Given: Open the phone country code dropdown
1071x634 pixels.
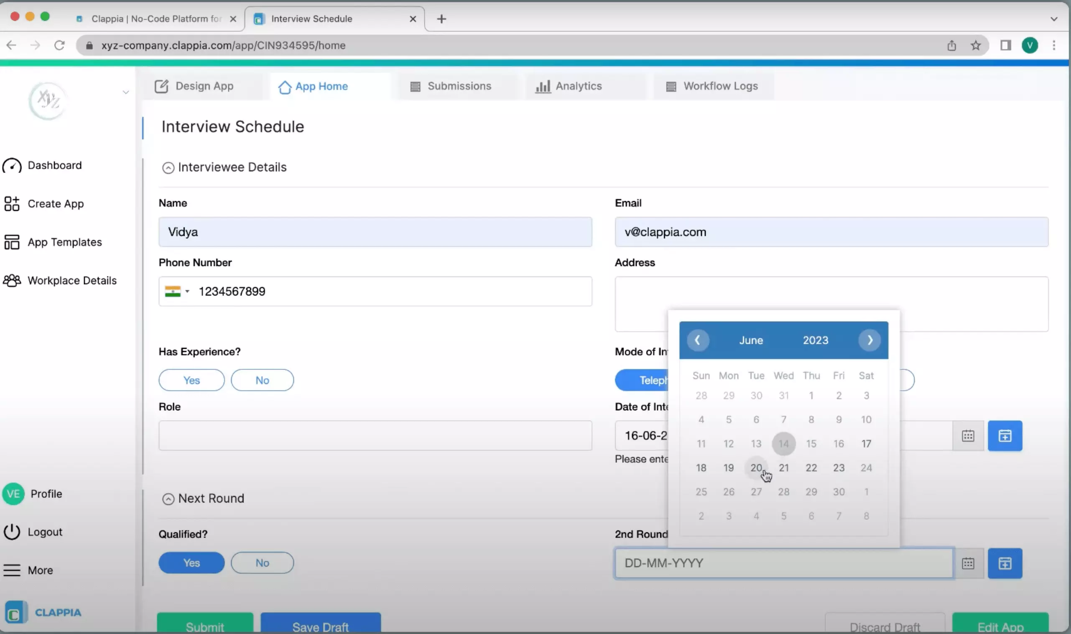Looking at the screenshot, I should pyautogui.click(x=177, y=291).
